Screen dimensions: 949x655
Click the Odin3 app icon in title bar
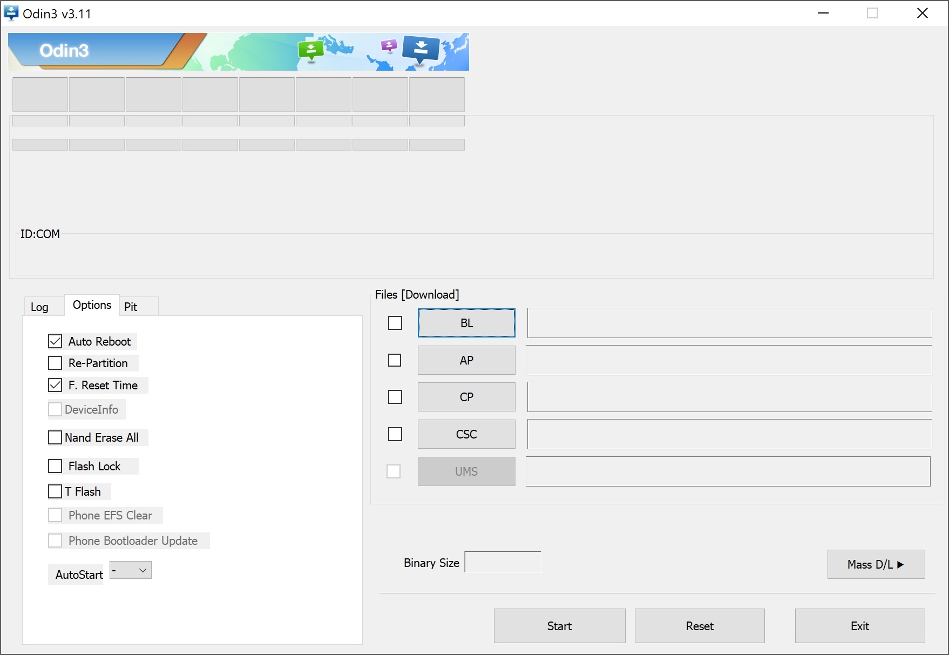pos(11,13)
